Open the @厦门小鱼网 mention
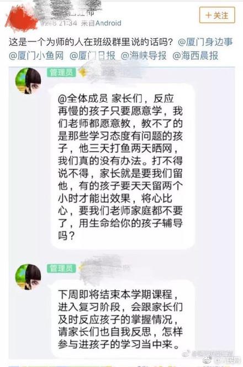 (x=36, y=56)
